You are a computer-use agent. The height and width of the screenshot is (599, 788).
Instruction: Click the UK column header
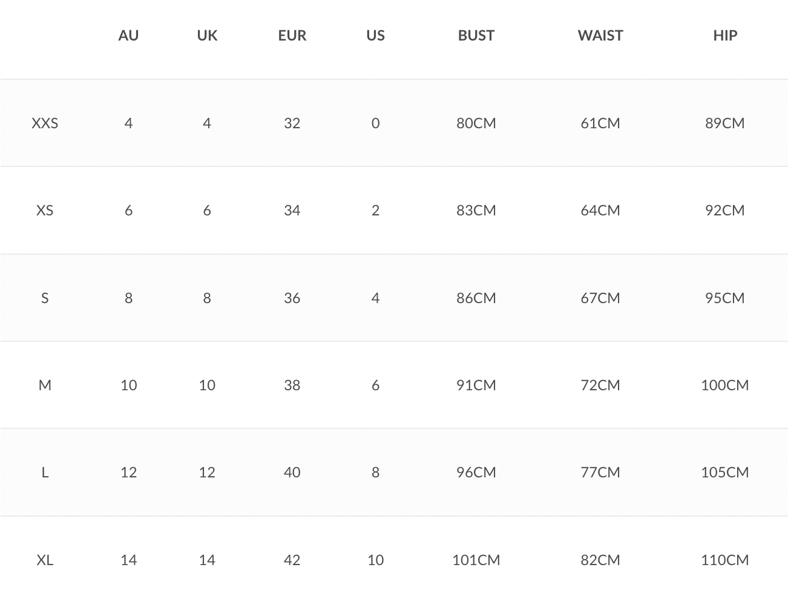(x=207, y=35)
